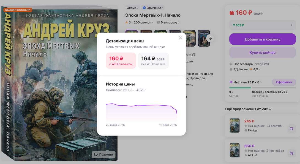The width and height of the screenshot is (300, 164).
Task: Click the next arrow in thumbnail carousel
Action: 210,38
